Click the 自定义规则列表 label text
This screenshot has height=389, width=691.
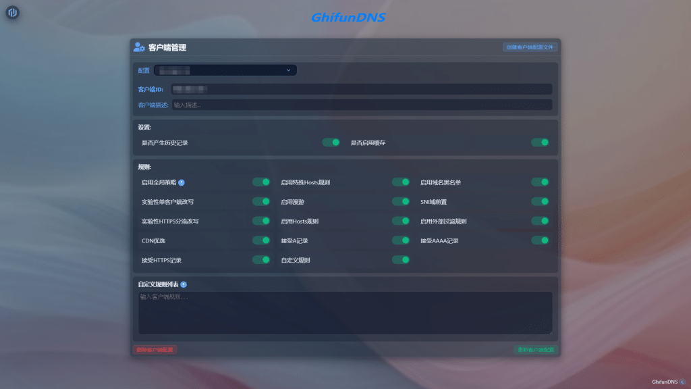(158, 285)
